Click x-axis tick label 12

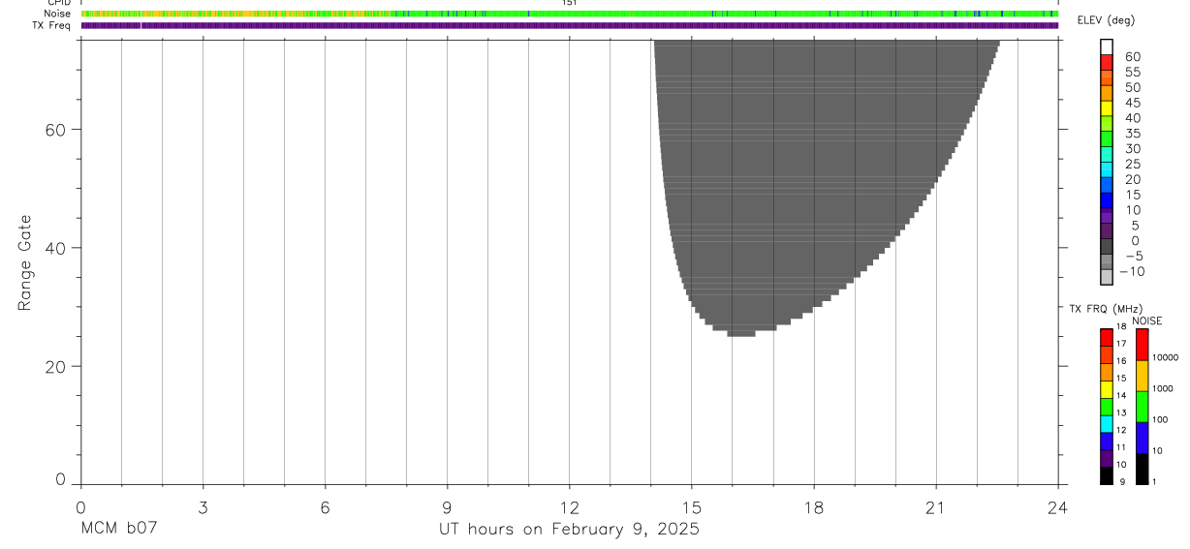[569, 506]
